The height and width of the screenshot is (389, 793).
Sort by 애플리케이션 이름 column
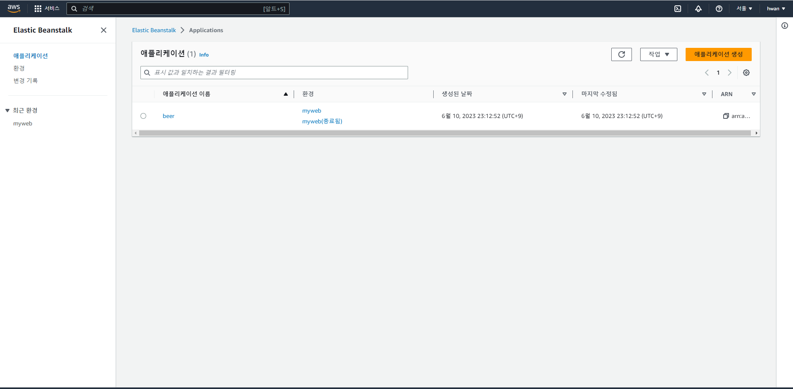285,94
